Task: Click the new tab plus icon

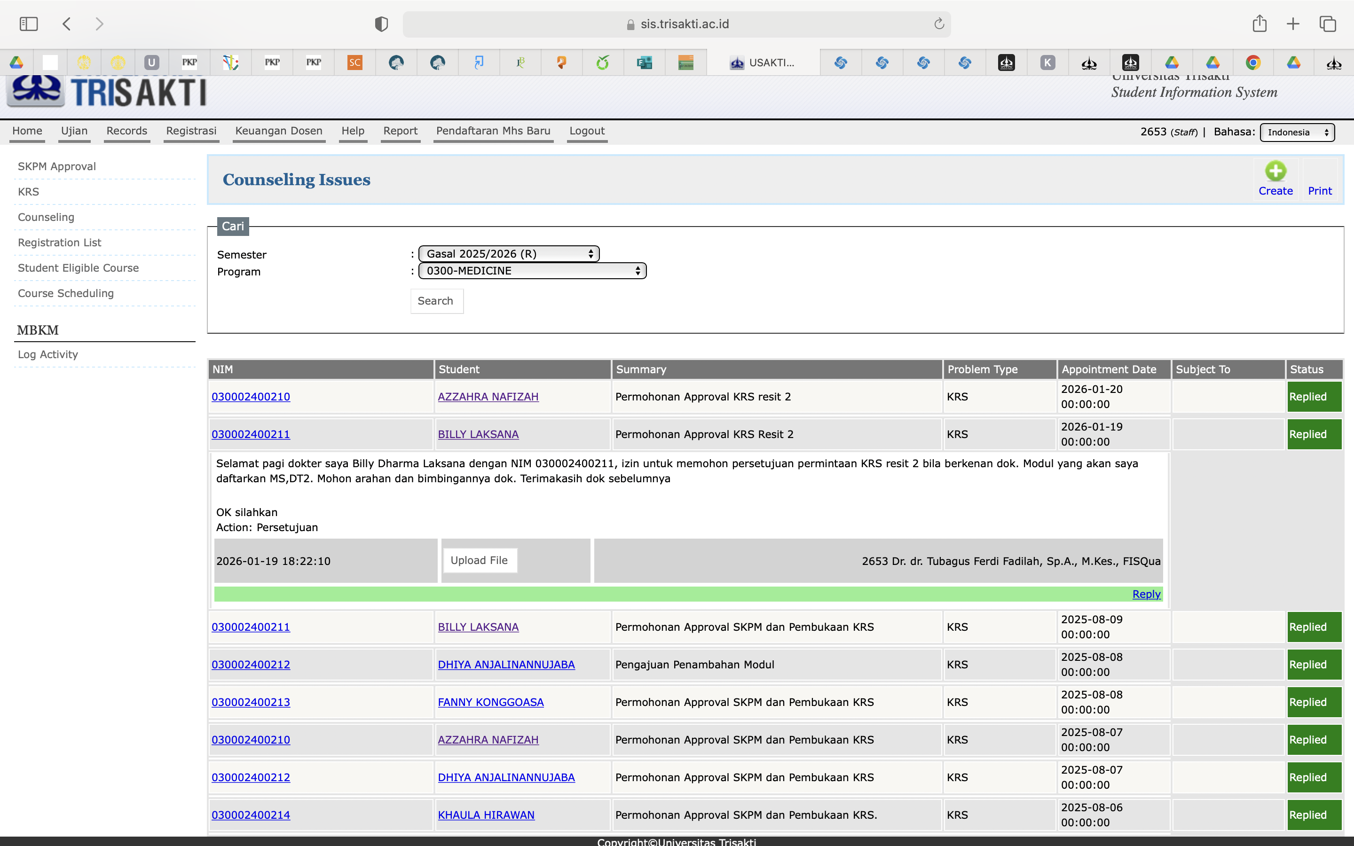Action: 1293,24
